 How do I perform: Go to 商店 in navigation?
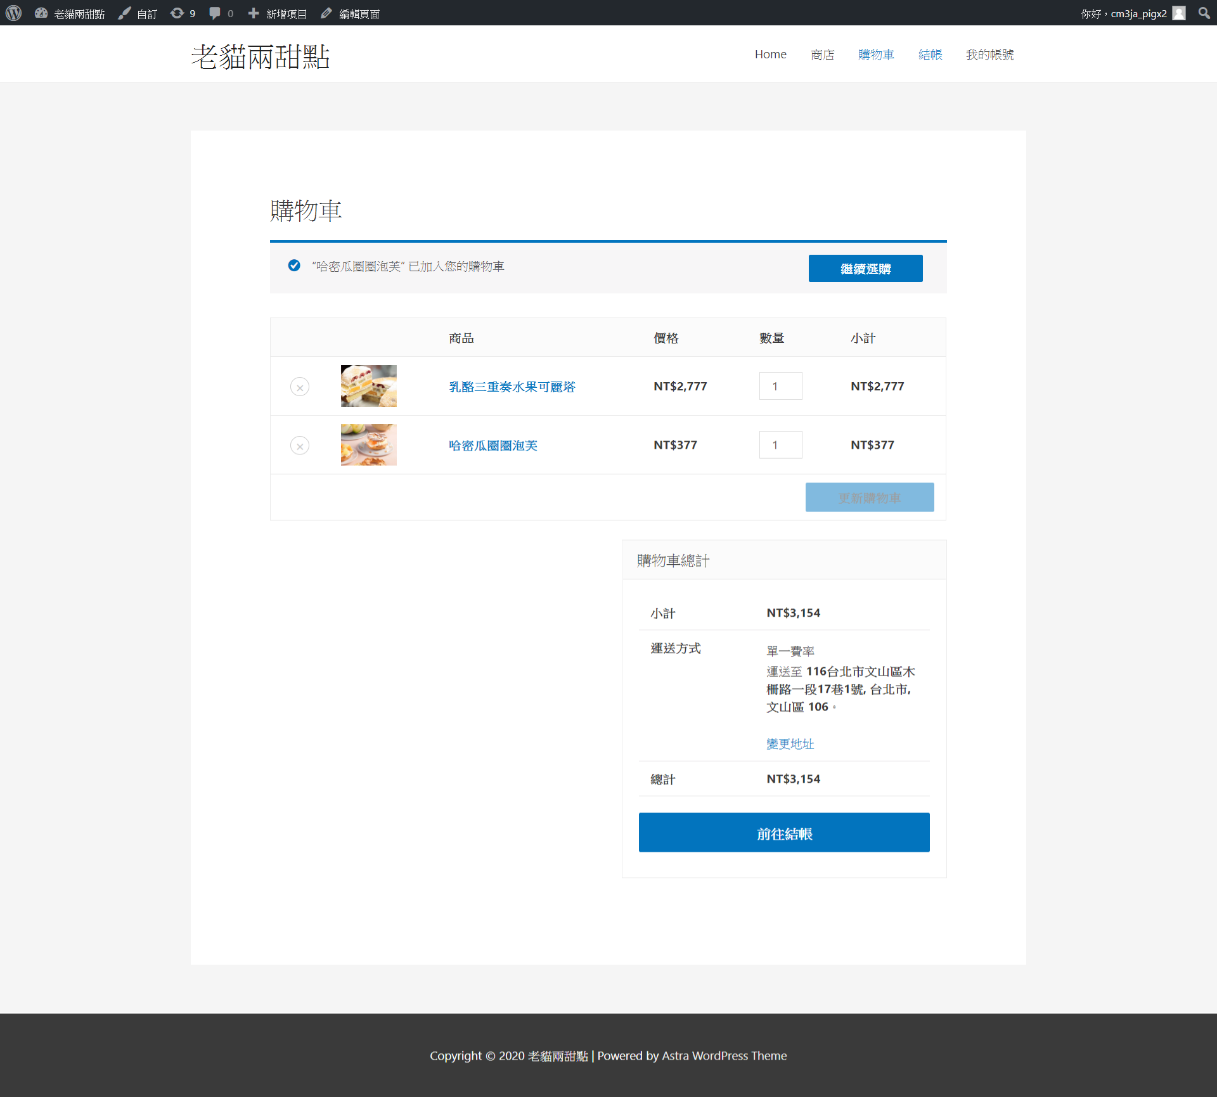coord(822,55)
